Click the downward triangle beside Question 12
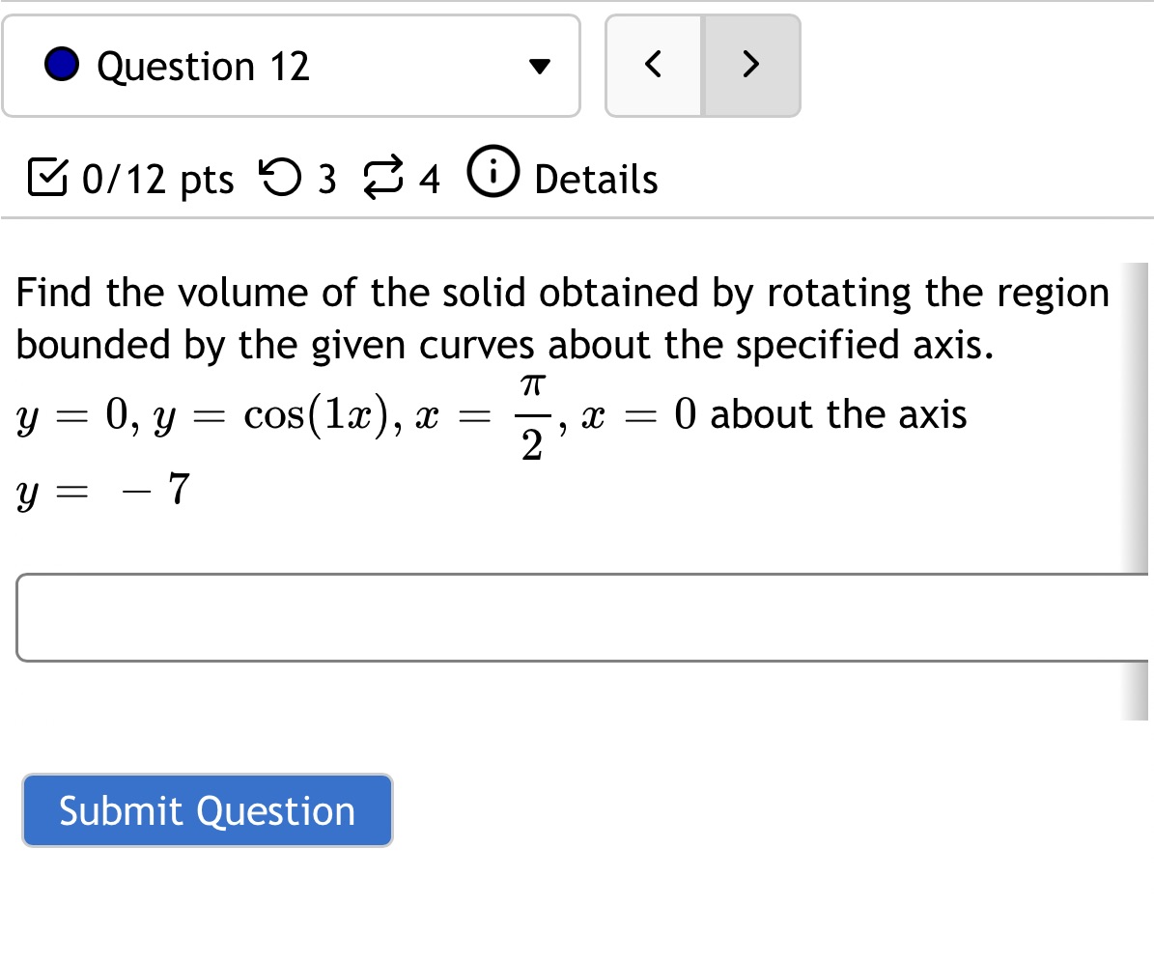Image resolution: width=1154 pixels, height=962 pixels. (x=542, y=66)
